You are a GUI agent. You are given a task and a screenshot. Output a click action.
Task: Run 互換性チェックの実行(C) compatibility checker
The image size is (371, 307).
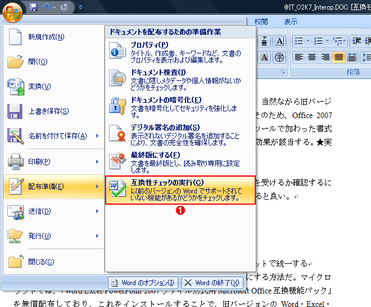coord(180,190)
